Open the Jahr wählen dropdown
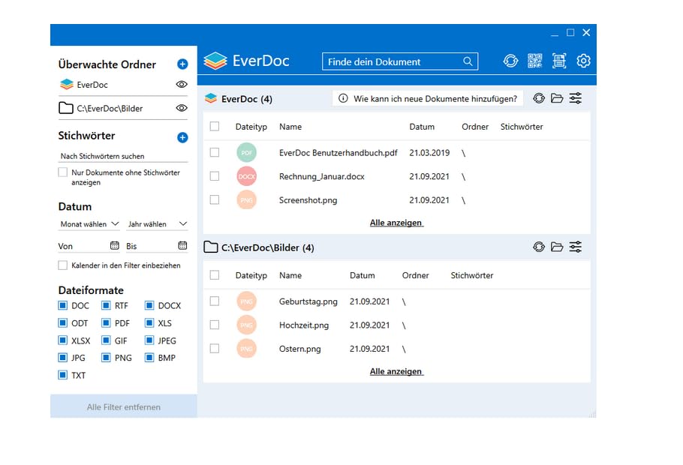 coord(158,223)
